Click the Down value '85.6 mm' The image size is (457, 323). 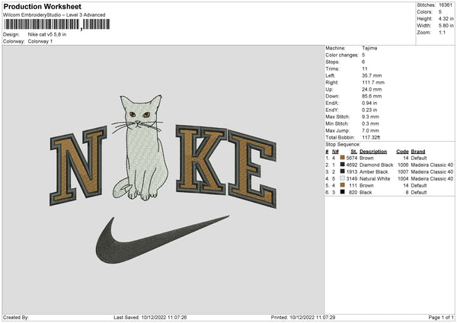(x=372, y=96)
